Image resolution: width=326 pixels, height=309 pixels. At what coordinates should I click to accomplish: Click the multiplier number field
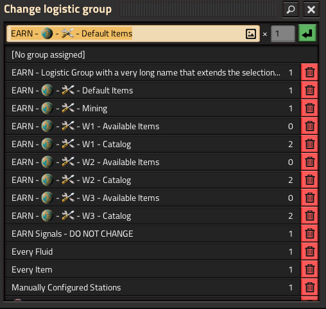point(283,33)
